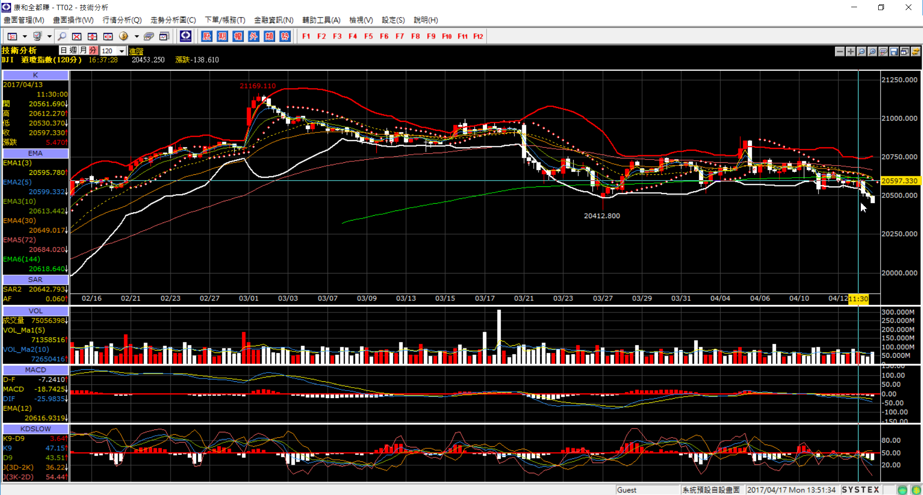Expand dropdown arrow next to coin icon

coord(137,37)
